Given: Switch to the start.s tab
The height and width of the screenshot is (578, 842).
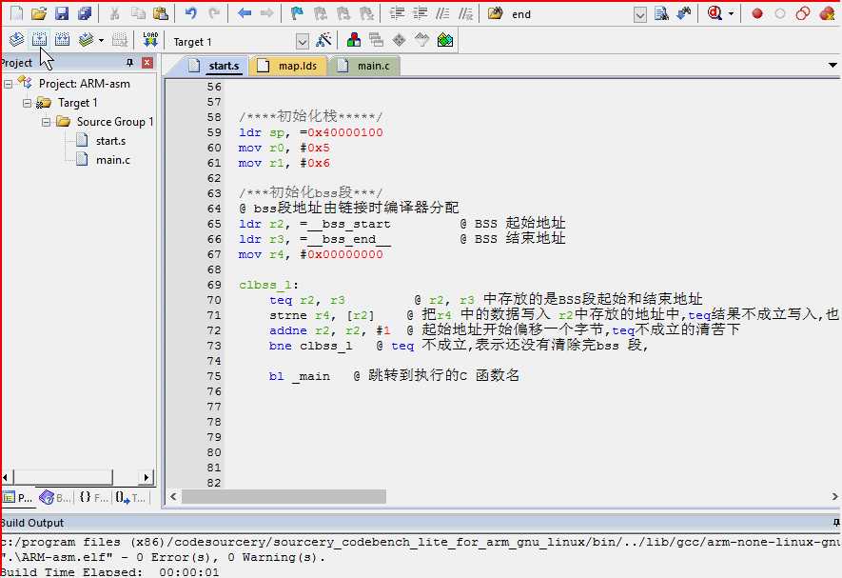Looking at the screenshot, I should [214, 66].
